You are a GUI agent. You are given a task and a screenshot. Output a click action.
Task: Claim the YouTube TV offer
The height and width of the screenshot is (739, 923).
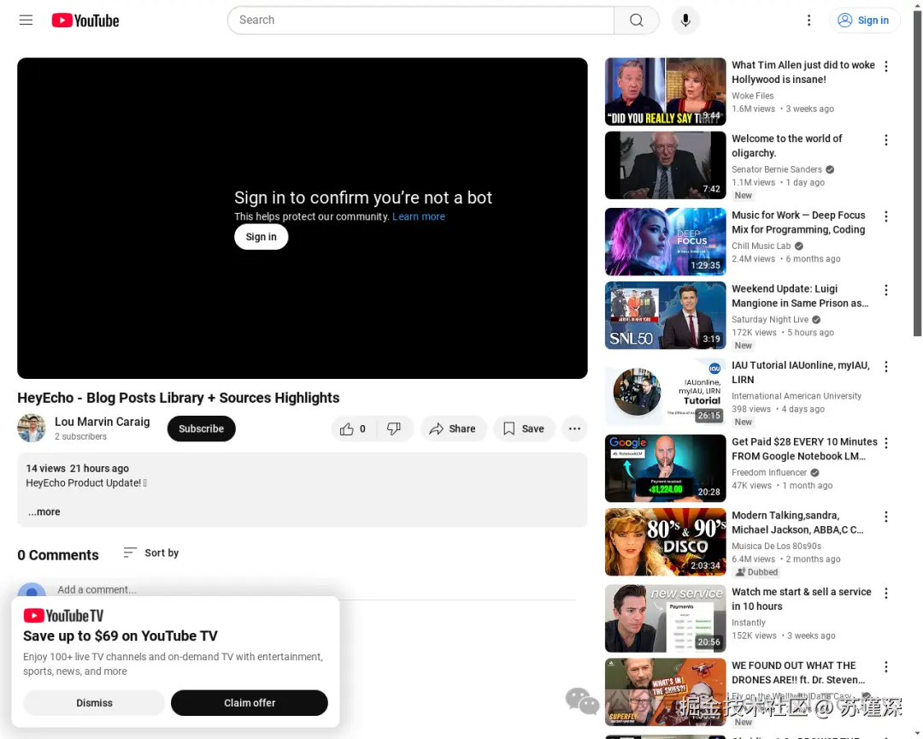250,702
